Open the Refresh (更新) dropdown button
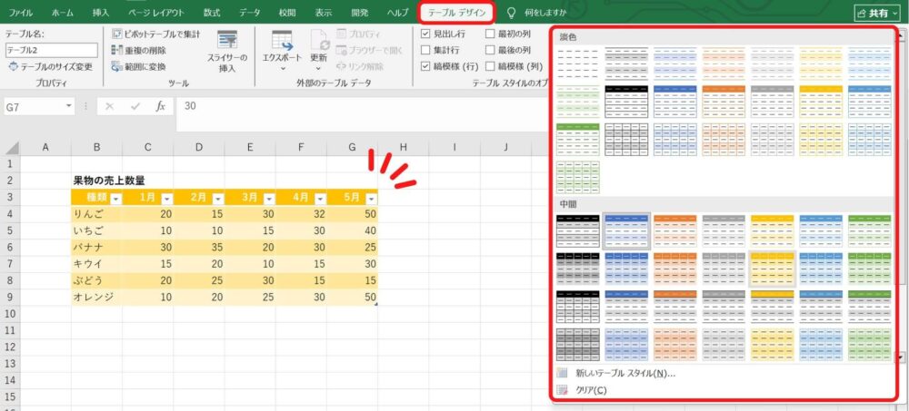The height and width of the screenshot is (411, 909). [319, 52]
